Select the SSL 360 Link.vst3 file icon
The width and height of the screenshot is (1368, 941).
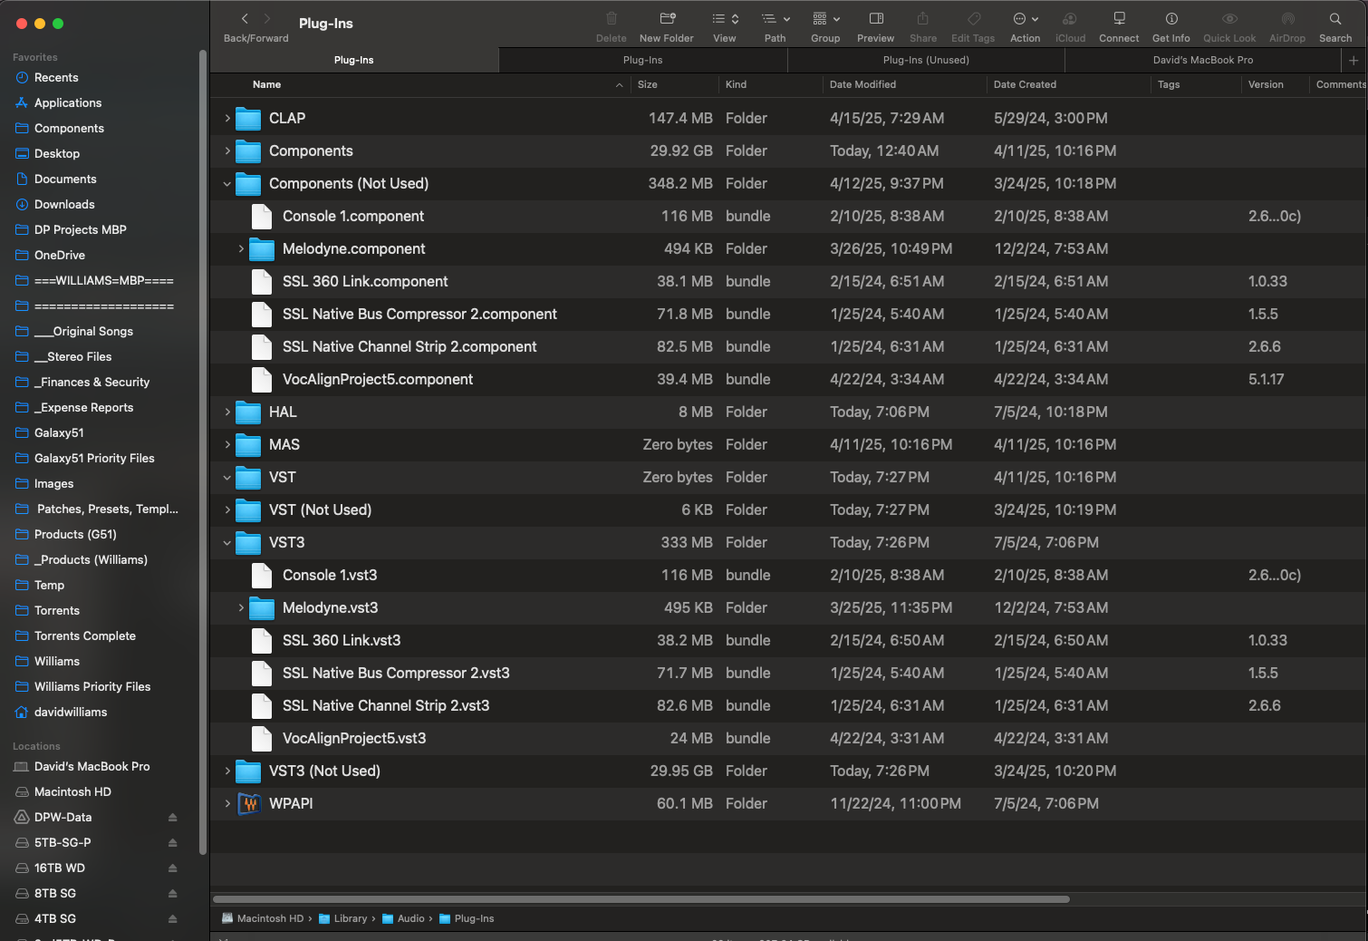[262, 640]
